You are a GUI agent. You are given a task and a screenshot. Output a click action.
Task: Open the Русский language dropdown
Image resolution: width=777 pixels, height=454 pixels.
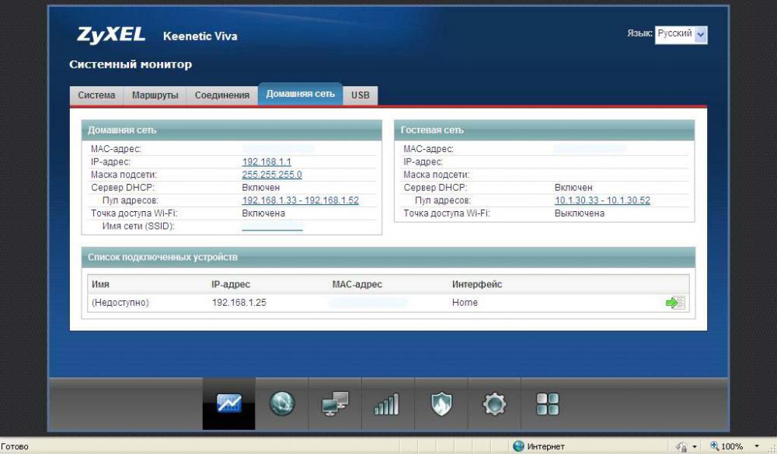click(681, 34)
